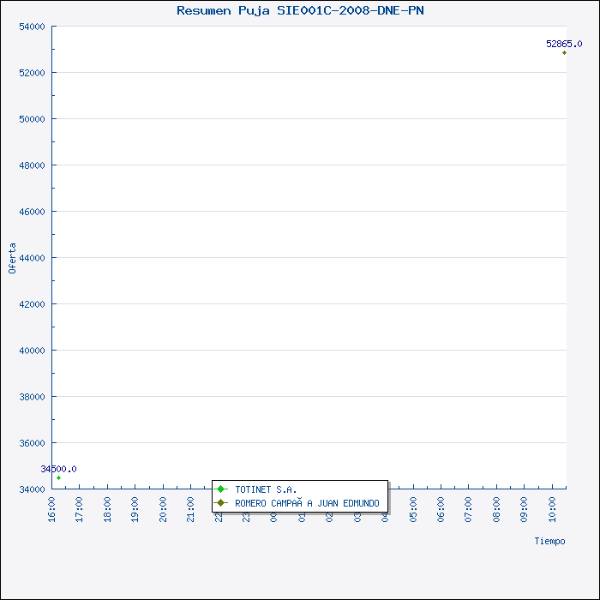The image size is (600, 600).
Task: Click the Oferta y-axis label
Action: 12,258
